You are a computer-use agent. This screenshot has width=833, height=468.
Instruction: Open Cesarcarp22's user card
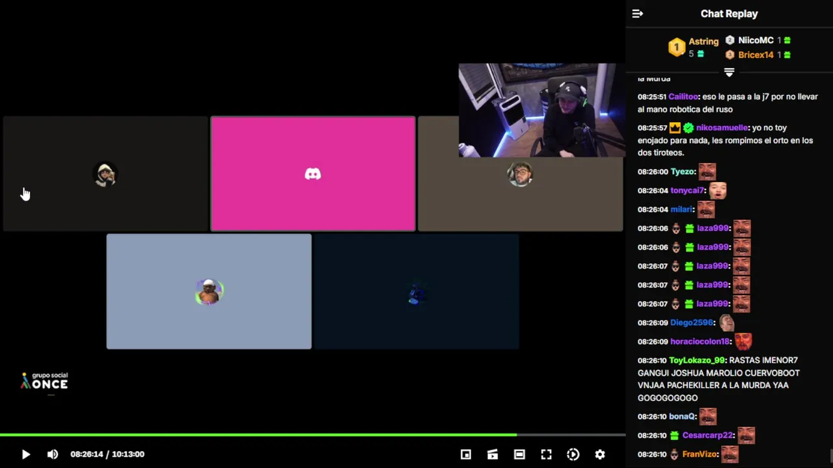707,435
